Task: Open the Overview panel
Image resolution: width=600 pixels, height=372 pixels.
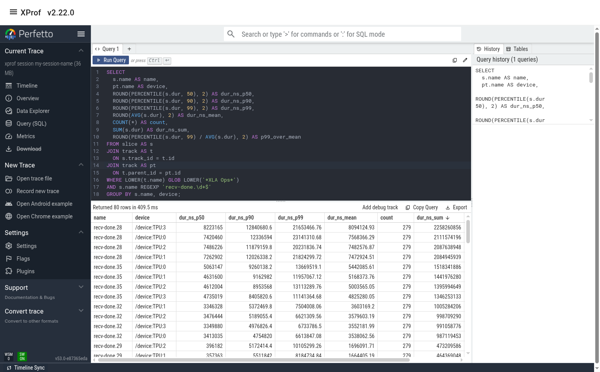Action: tap(28, 98)
